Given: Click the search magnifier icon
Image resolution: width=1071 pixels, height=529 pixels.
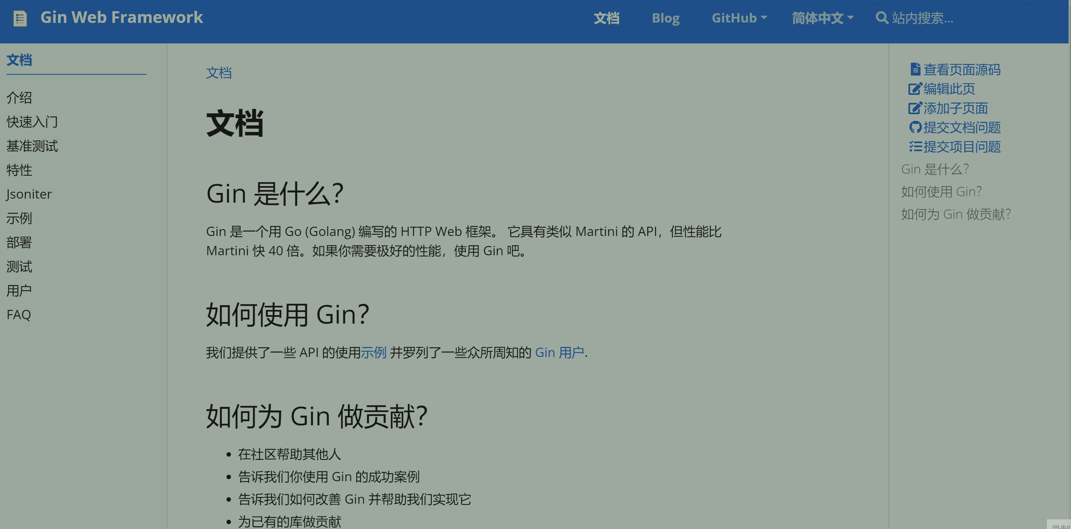Looking at the screenshot, I should [882, 18].
